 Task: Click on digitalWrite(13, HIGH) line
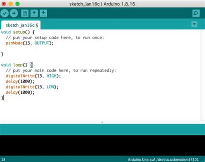pyautogui.click(x=33, y=76)
